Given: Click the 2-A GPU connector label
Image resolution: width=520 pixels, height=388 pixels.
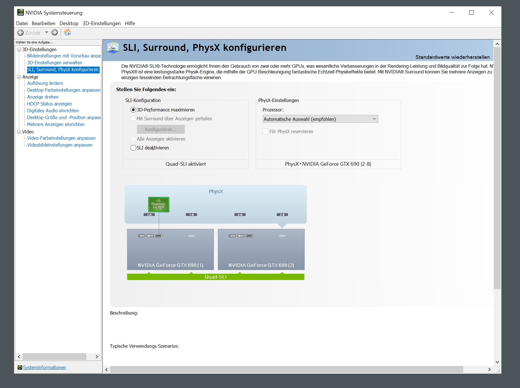Looking at the screenshot, I should 240,215.
